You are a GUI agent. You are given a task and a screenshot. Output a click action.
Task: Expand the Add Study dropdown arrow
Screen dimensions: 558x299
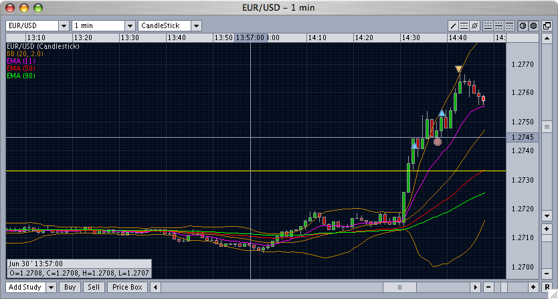point(51,287)
